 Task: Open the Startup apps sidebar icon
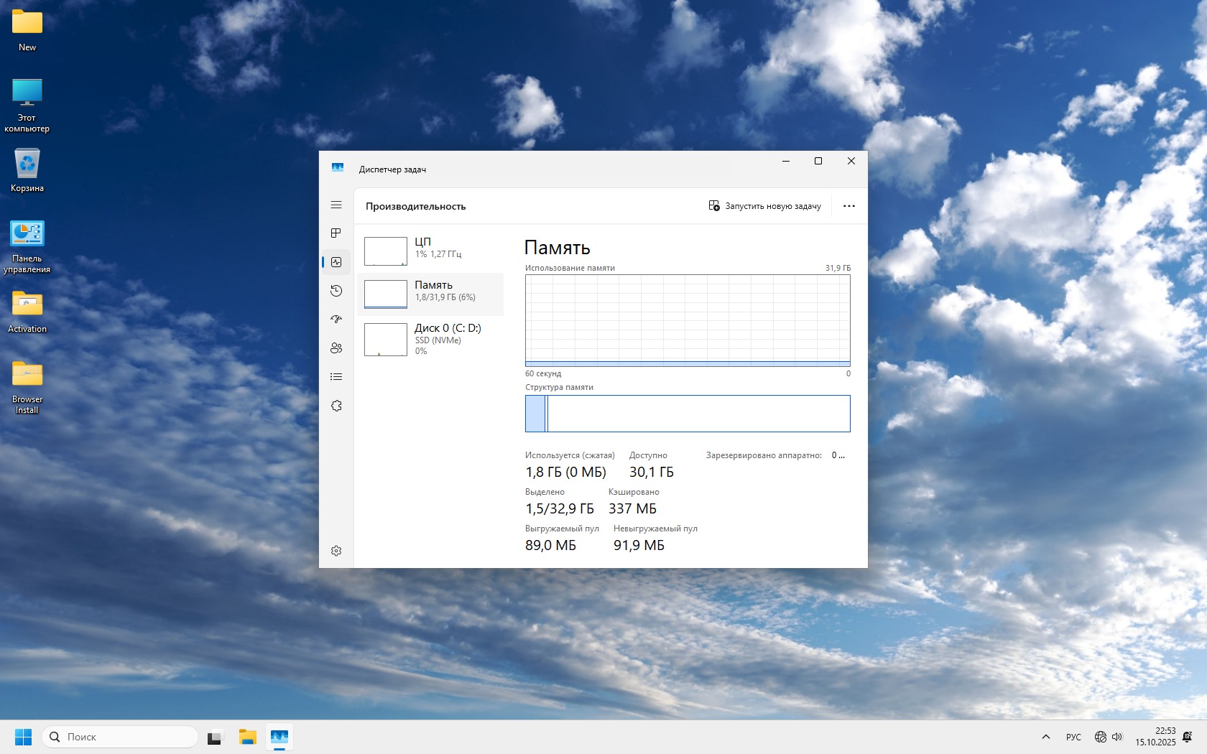[x=336, y=320]
